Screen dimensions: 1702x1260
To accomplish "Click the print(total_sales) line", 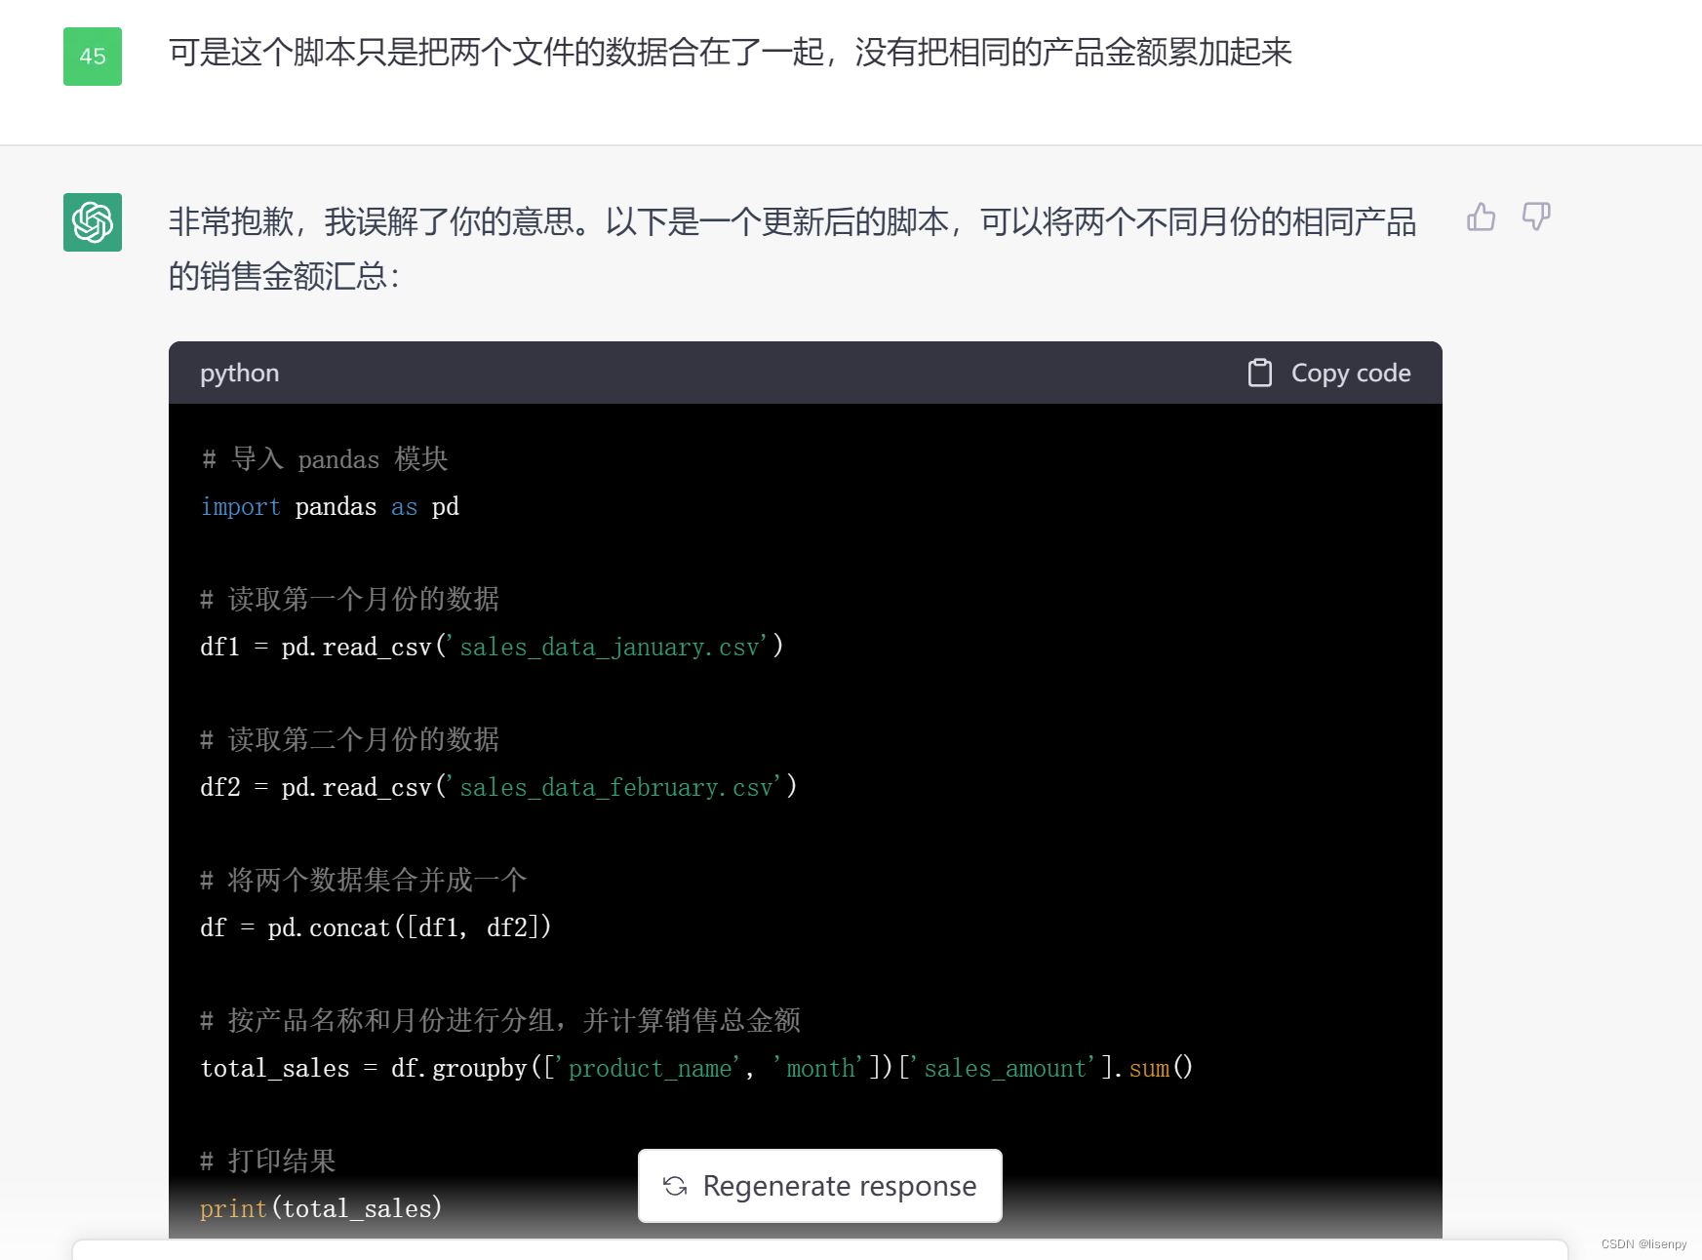I will tap(321, 1208).
